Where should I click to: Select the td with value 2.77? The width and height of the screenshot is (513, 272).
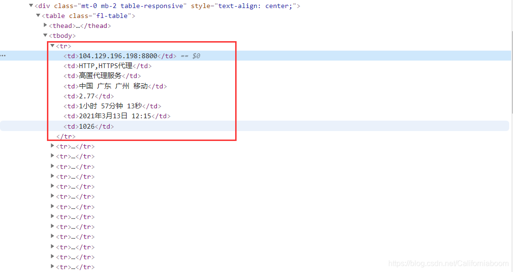89,97
